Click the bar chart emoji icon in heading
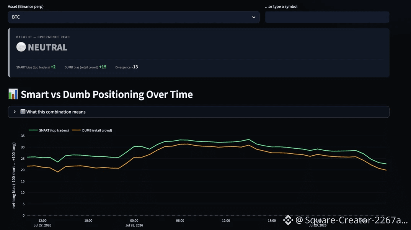Screen dimensions: 411x230 [13, 94]
